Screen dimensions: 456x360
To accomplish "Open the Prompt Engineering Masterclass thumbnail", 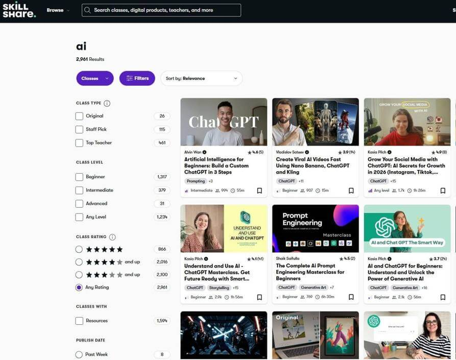I will 315,229.
